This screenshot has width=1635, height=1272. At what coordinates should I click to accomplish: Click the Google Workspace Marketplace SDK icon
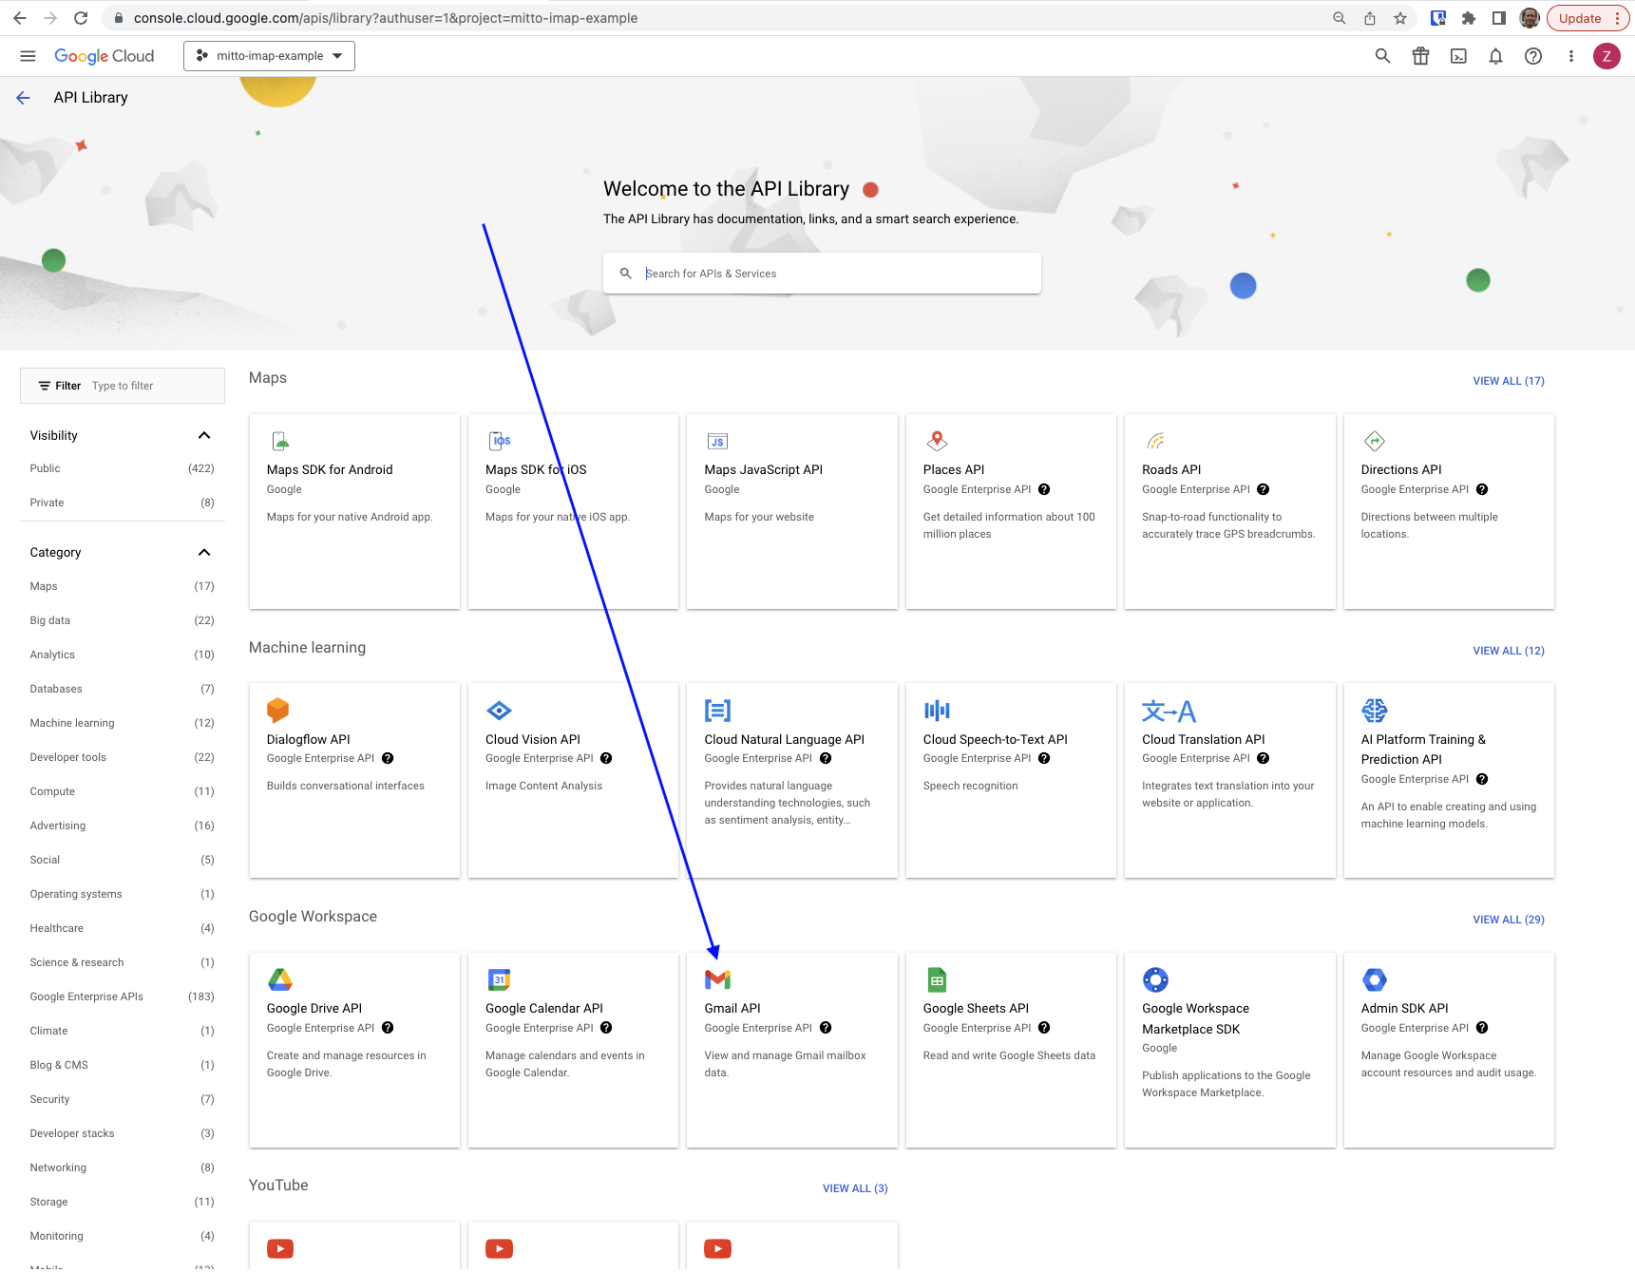(x=1155, y=979)
